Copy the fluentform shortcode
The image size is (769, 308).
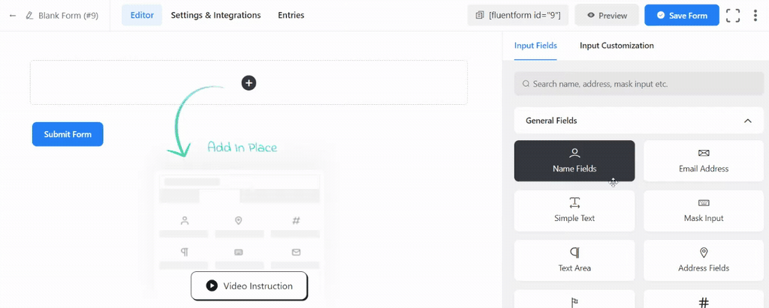tap(517, 15)
